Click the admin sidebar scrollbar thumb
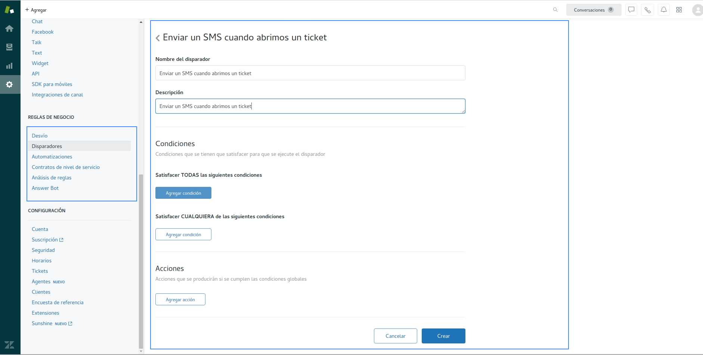Image resolution: width=703 pixels, height=355 pixels. [141, 261]
